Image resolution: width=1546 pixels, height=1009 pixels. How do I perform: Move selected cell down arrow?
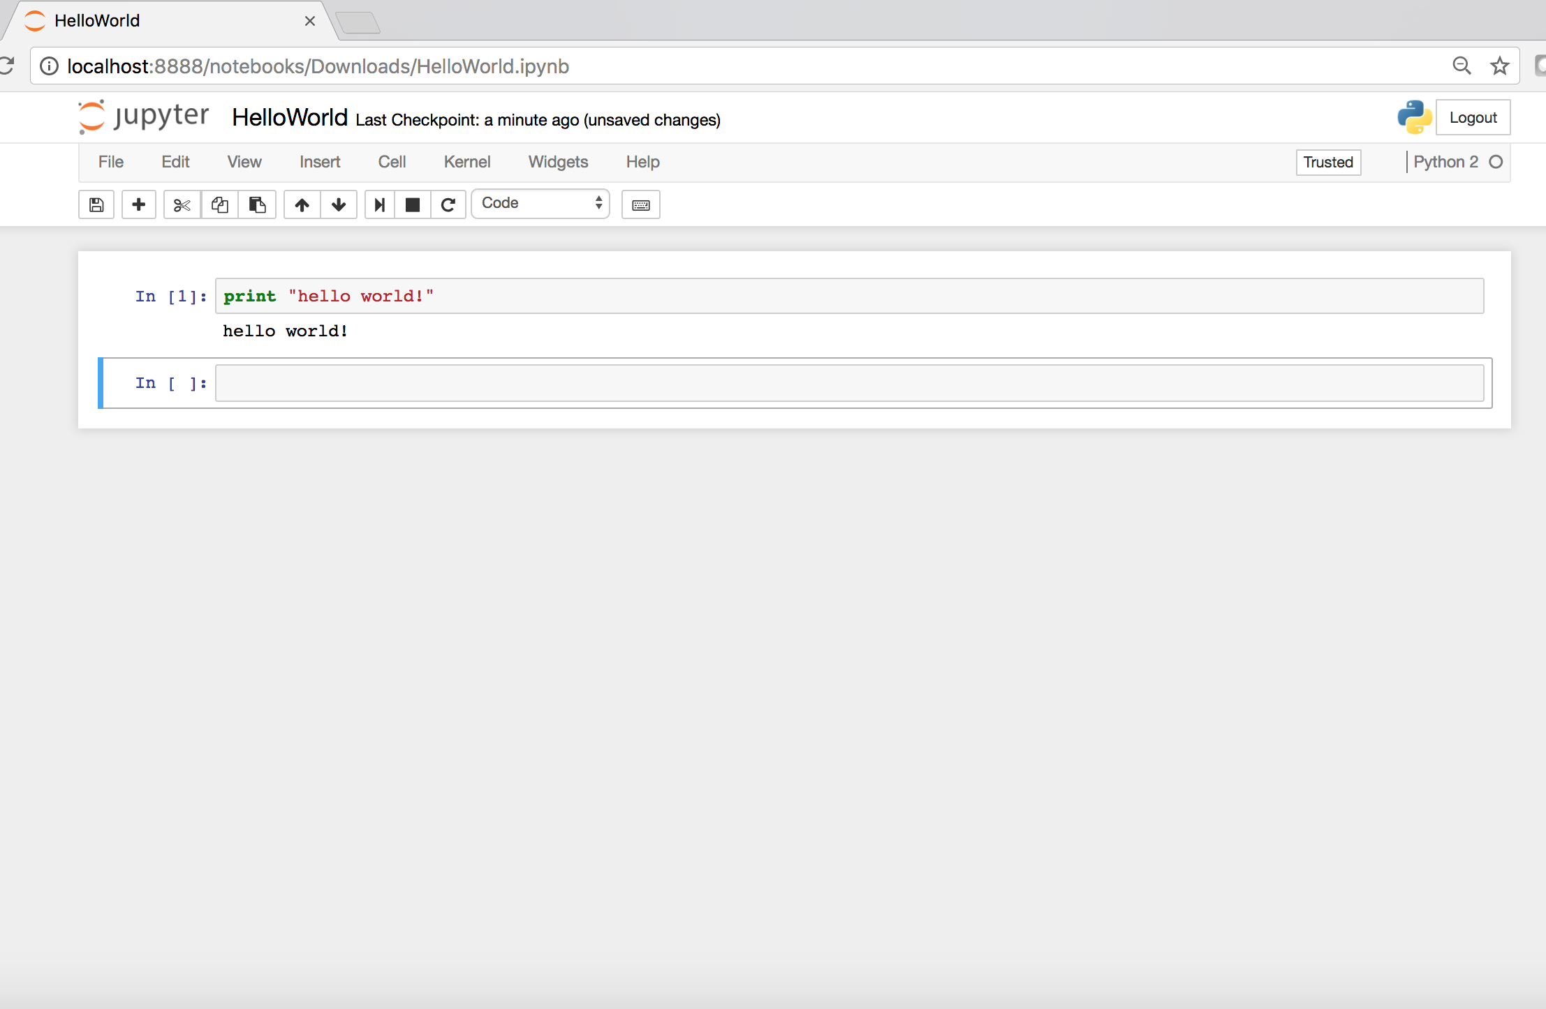click(339, 204)
